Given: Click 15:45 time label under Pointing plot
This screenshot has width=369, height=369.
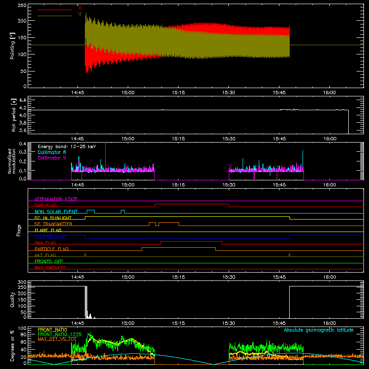Looking at the screenshot, I should [279, 93].
